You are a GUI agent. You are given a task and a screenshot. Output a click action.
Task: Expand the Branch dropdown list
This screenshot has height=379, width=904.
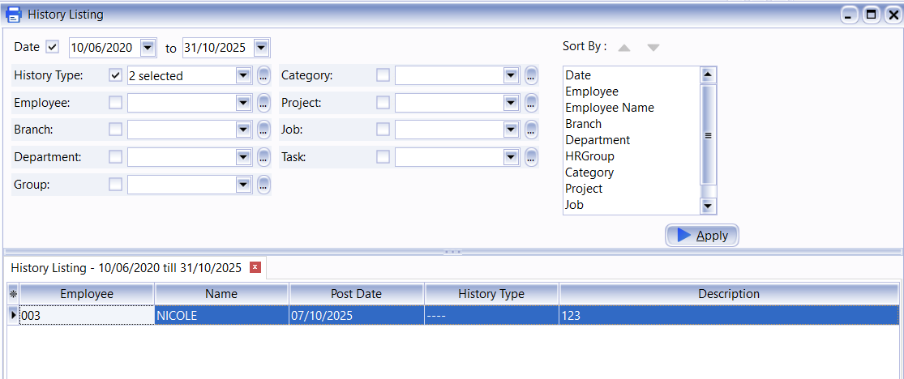243,130
